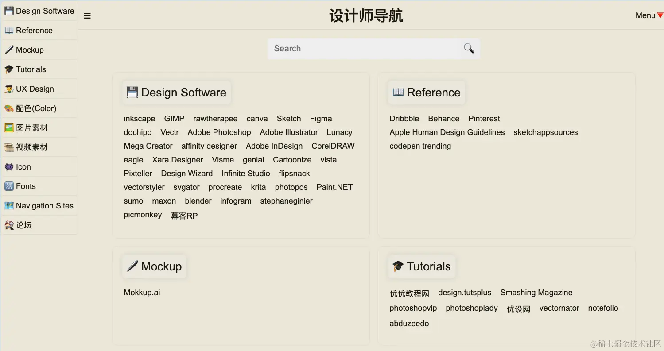Visit the svgator link
Screen dimensions: 664x351
[186, 187]
